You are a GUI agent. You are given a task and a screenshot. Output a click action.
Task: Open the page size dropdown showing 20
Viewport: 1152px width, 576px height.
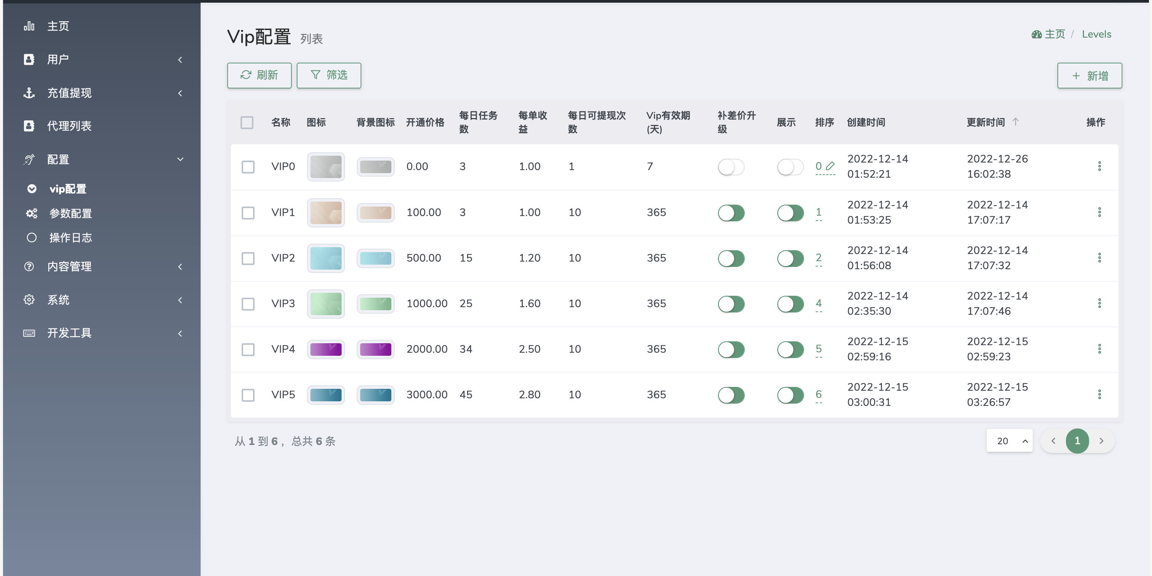[1010, 441]
